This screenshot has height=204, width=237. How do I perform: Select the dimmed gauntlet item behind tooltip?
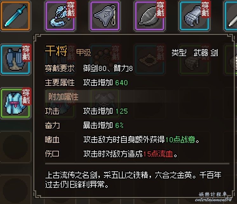194,59
